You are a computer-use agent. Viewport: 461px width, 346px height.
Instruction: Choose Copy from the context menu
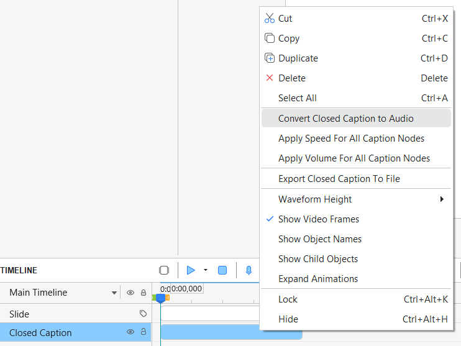(x=356, y=39)
